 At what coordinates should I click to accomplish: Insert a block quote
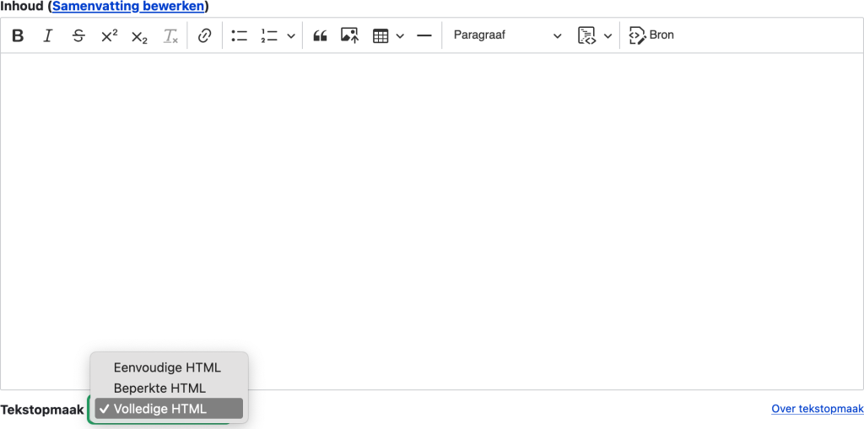(x=320, y=35)
